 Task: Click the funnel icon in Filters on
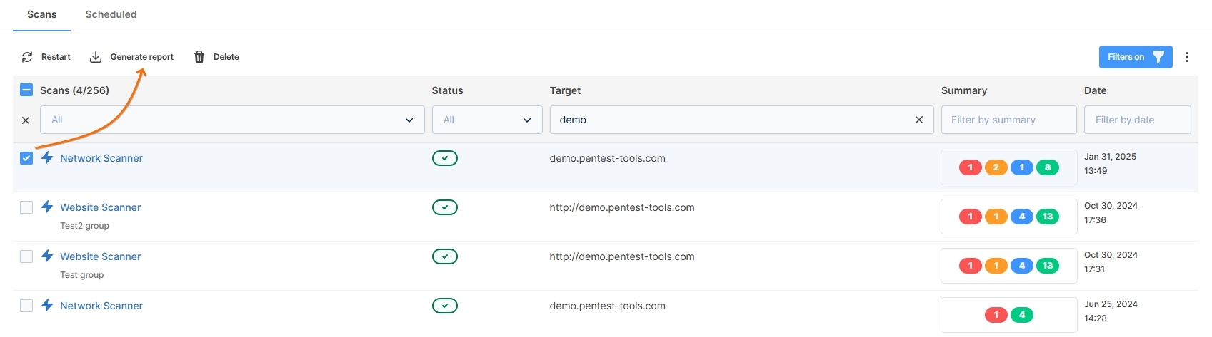click(x=1158, y=57)
